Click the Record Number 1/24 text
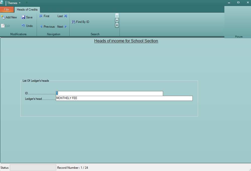Viewport: 251px width, 171px height. click(x=73, y=167)
